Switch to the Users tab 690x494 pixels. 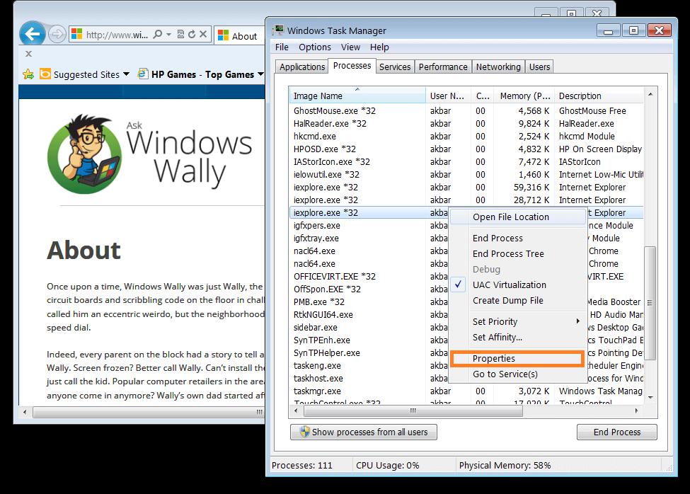tap(539, 67)
